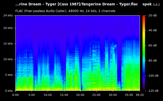163x101 pixels.
Task: Click the 0.8.2 version number
Action: coord(156,5)
